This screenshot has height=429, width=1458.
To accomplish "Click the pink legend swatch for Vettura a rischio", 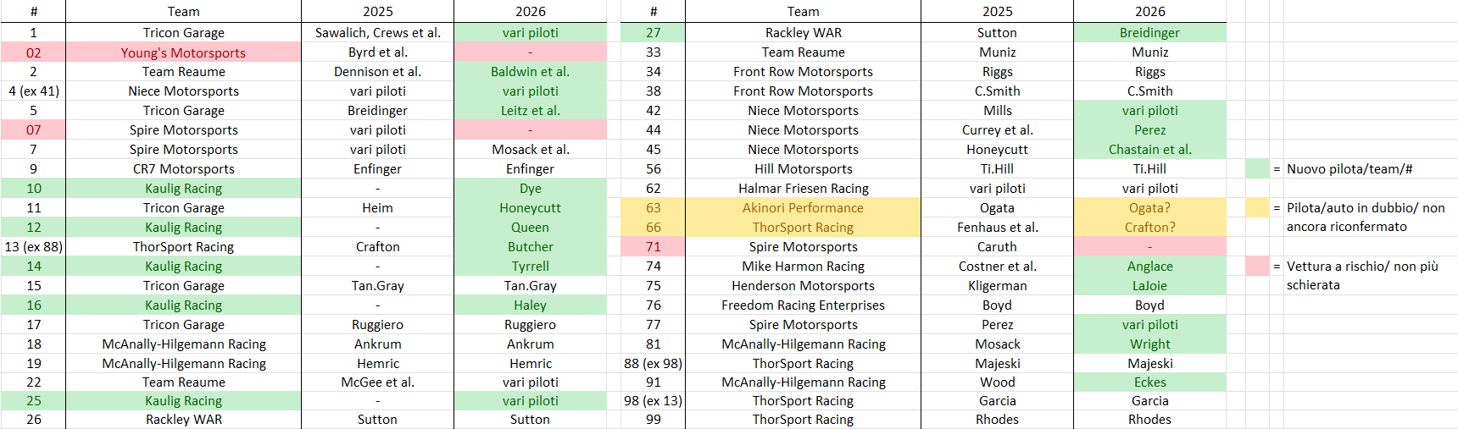I will coord(1257,266).
